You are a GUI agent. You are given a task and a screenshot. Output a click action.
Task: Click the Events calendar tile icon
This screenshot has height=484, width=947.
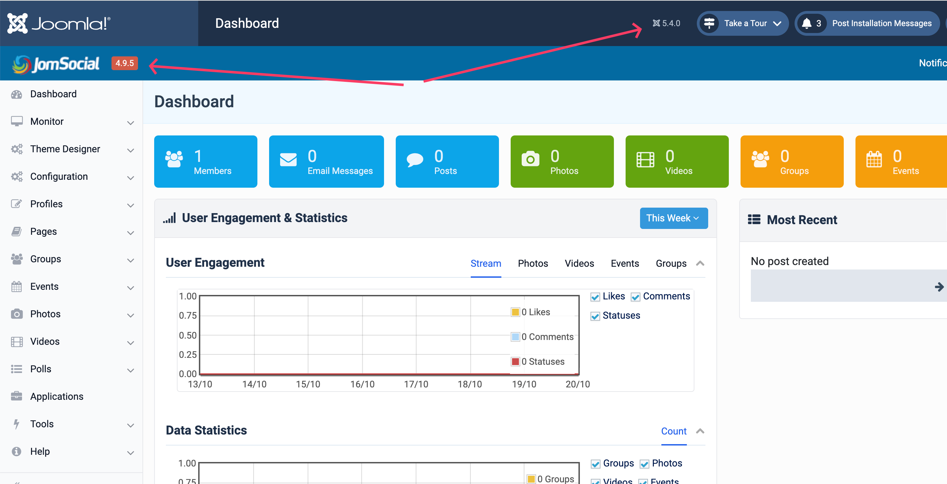click(874, 160)
